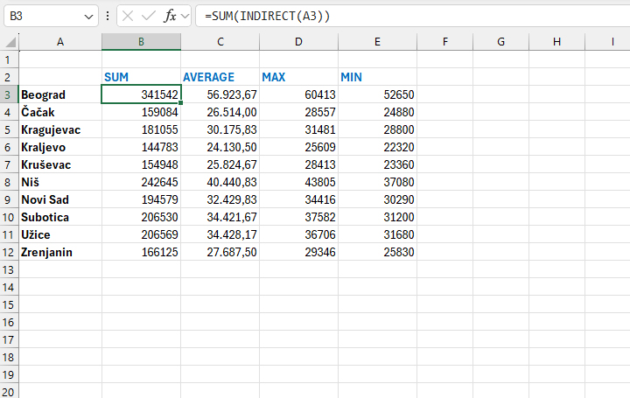Viewport: 630px width, 398px height.
Task: Select row 1 header
Action: click(9, 59)
